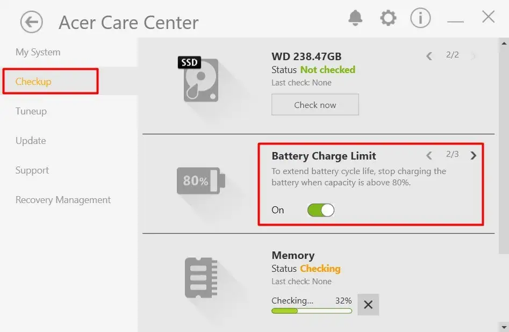Switch to the Update section
Viewport: 509px width, 332px height.
coord(30,141)
